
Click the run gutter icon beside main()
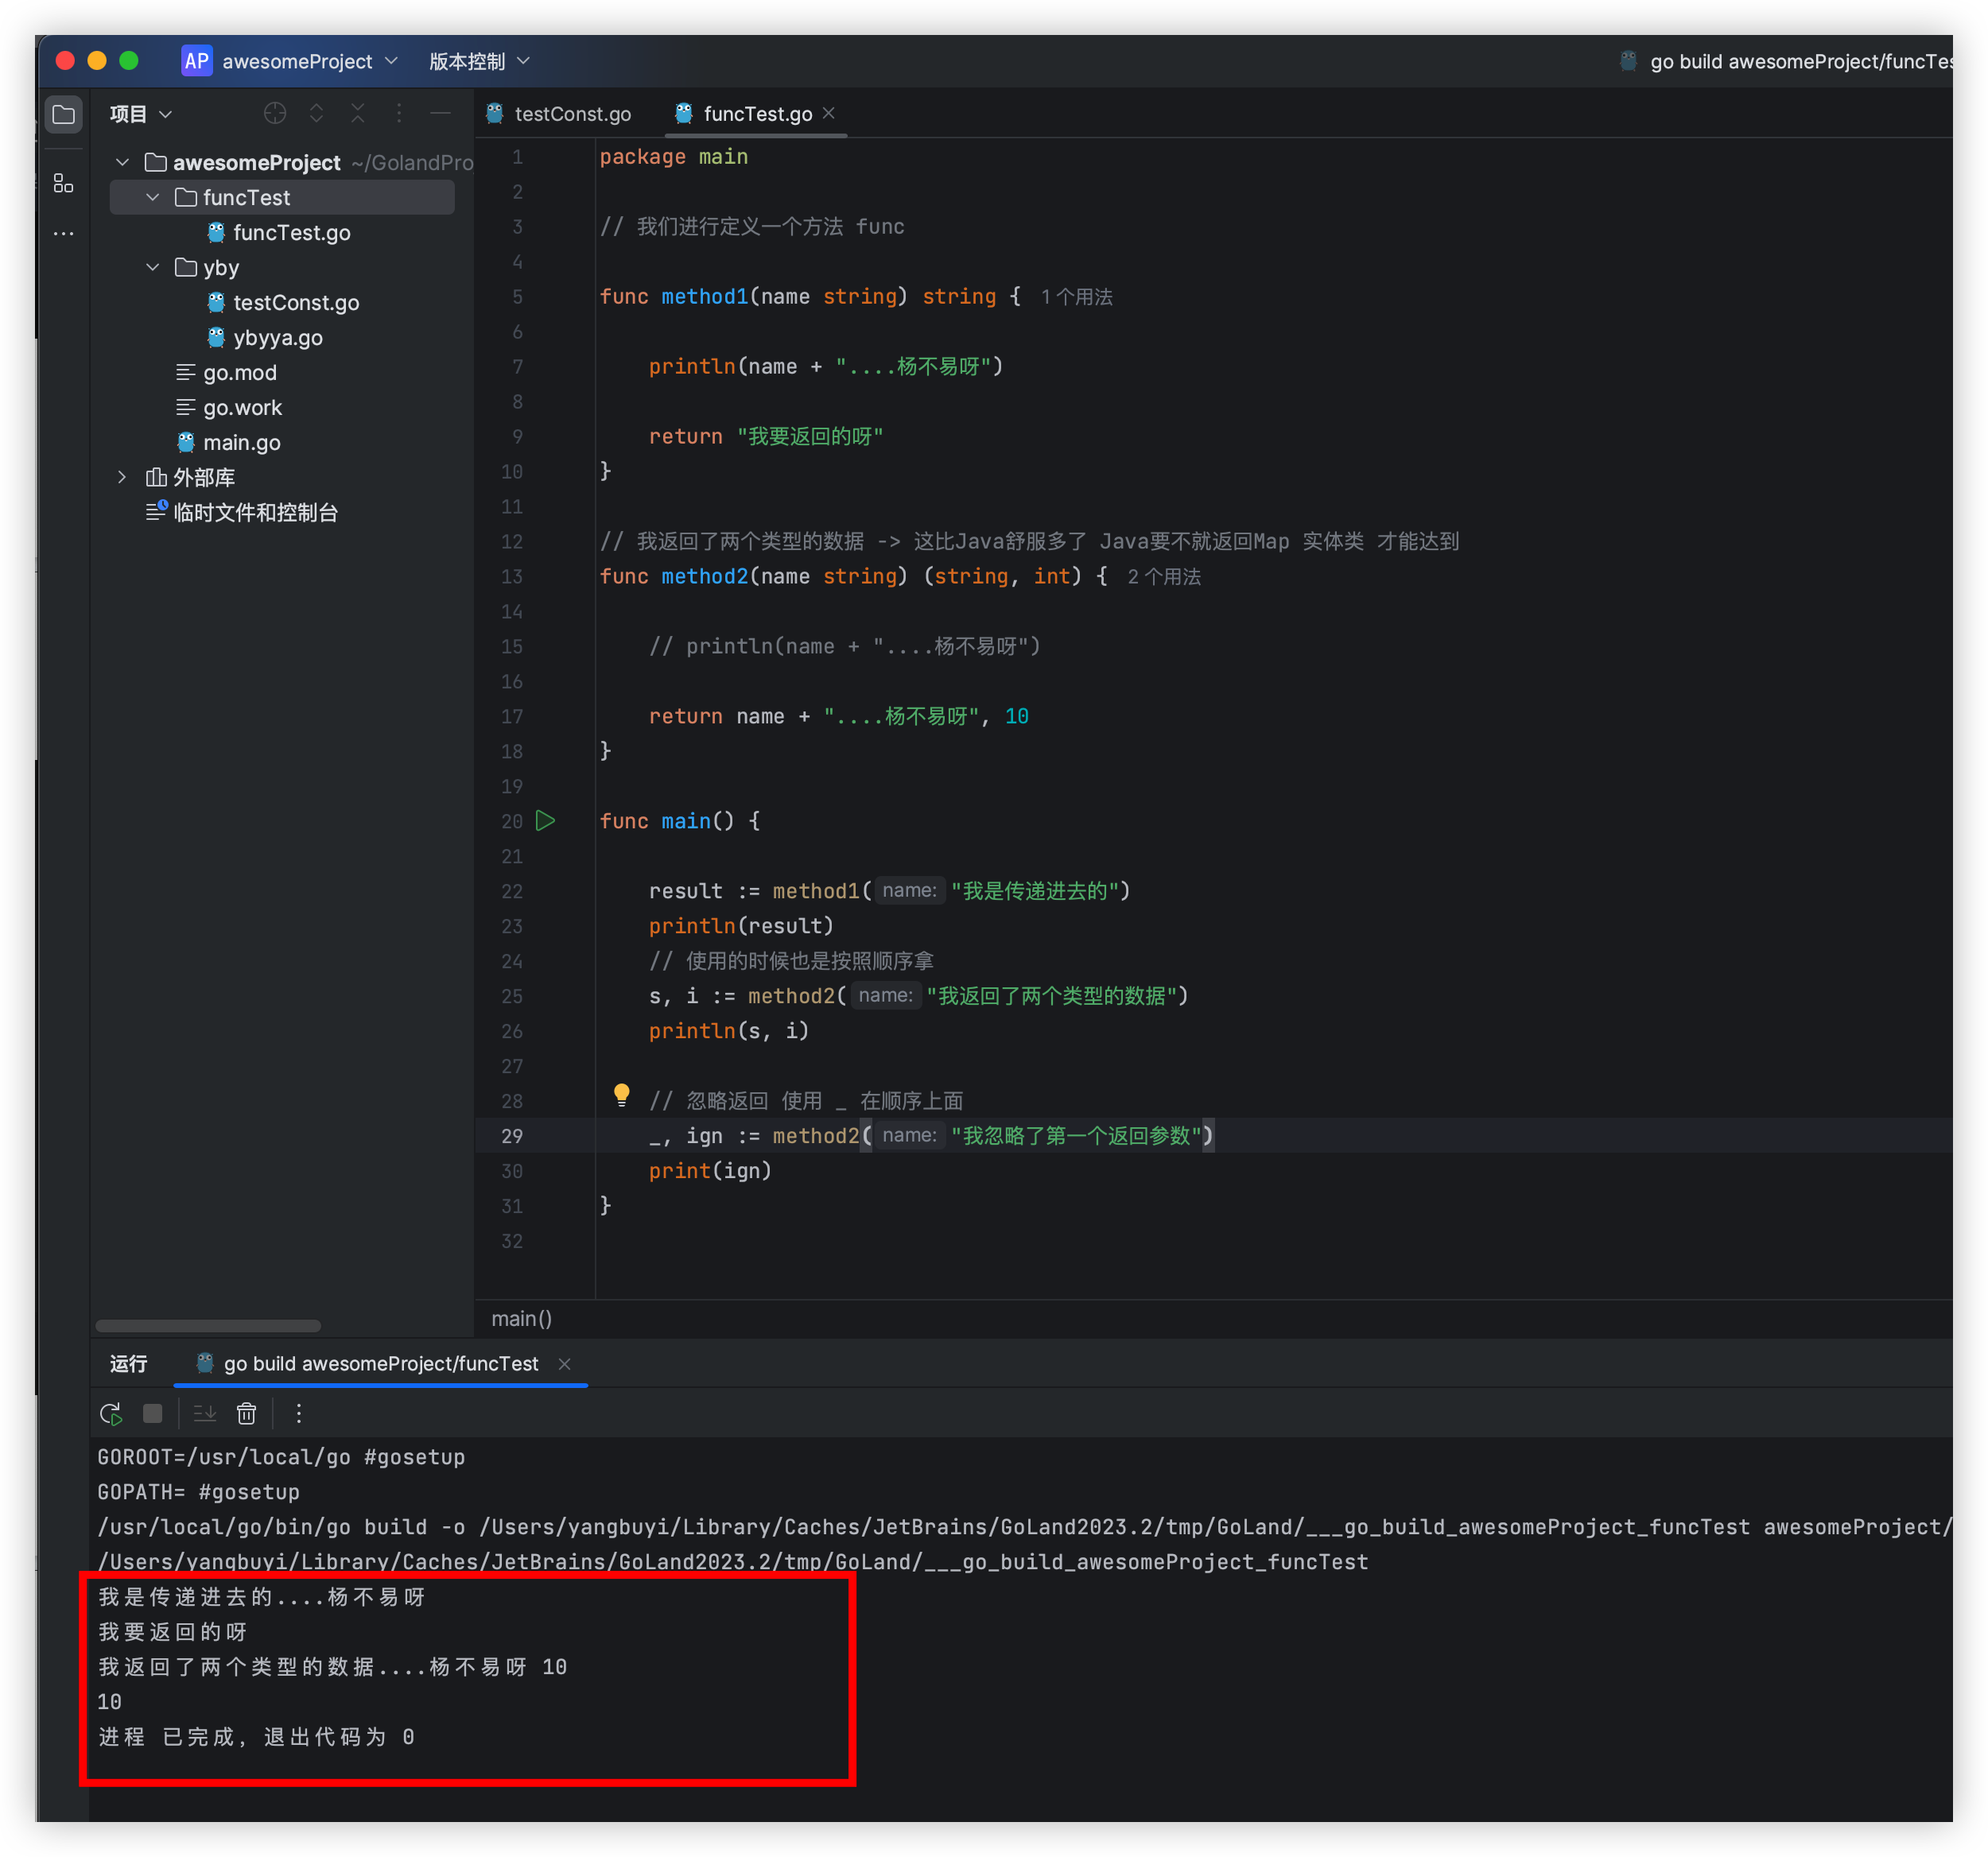coord(545,820)
